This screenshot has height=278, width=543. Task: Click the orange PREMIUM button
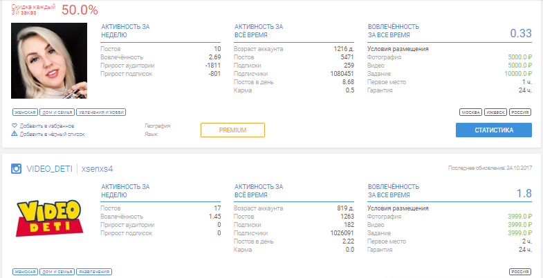(232, 130)
